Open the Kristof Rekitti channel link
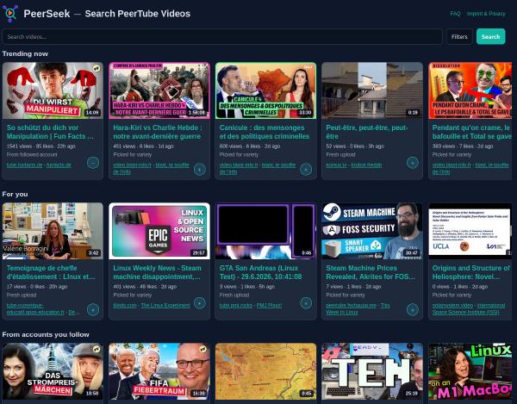The height and width of the screenshot is (404, 517). [x=366, y=165]
